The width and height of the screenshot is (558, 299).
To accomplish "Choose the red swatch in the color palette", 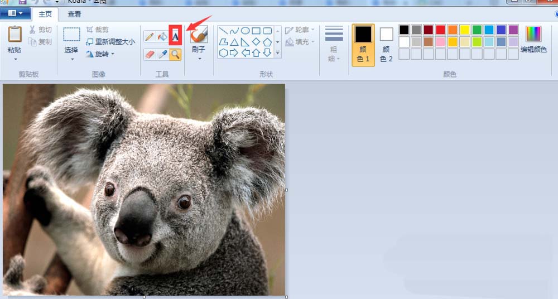I will [440, 30].
